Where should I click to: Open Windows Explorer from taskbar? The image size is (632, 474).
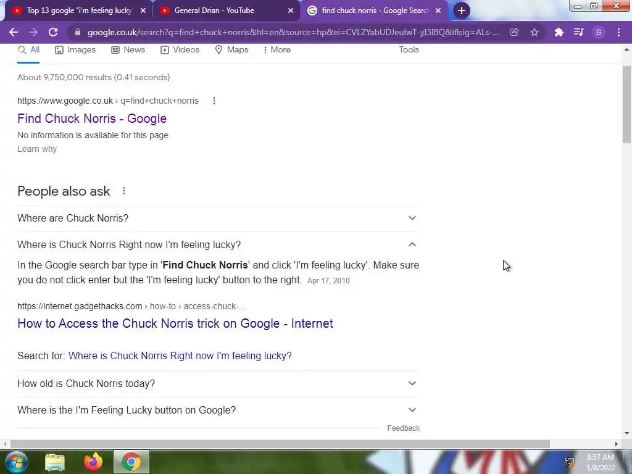click(55, 462)
